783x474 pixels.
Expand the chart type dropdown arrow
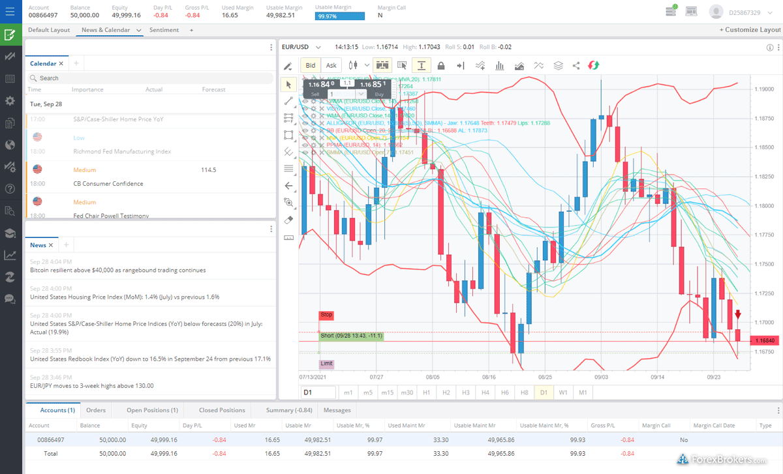pyautogui.click(x=367, y=65)
